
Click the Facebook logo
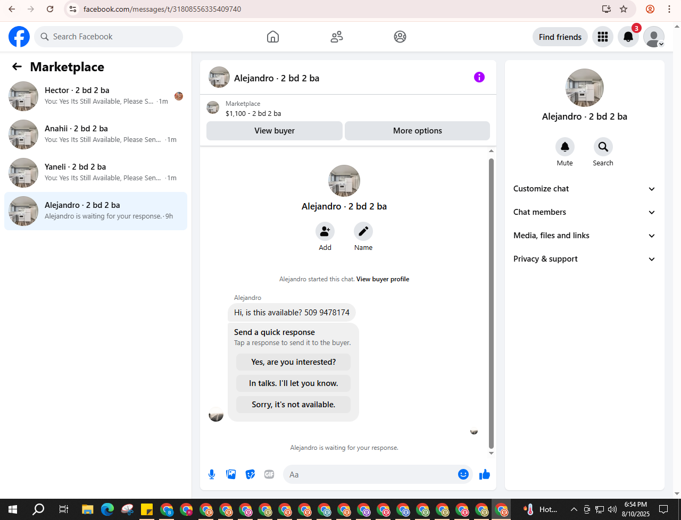click(x=19, y=37)
